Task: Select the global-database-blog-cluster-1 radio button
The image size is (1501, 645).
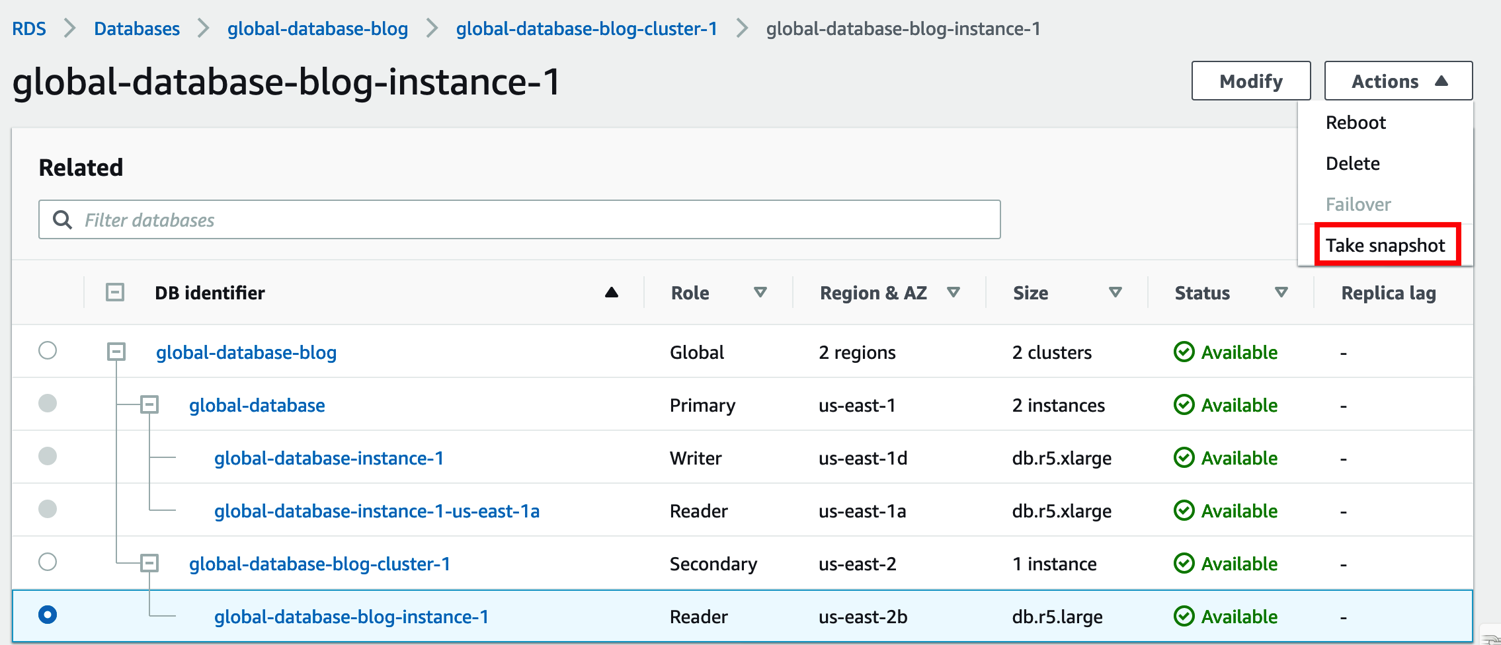Action: pyautogui.click(x=48, y=562)
